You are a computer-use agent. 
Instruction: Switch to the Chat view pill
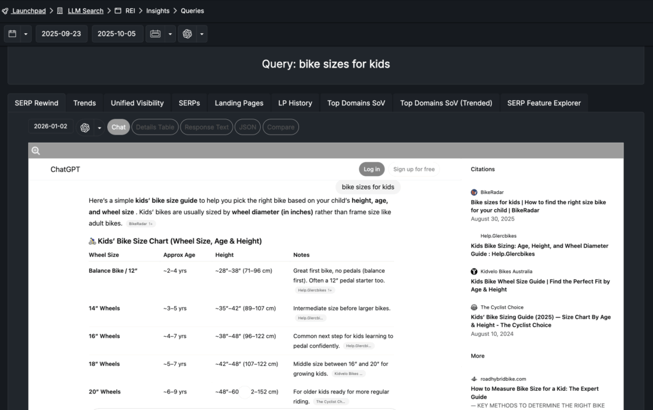point(119,128)
